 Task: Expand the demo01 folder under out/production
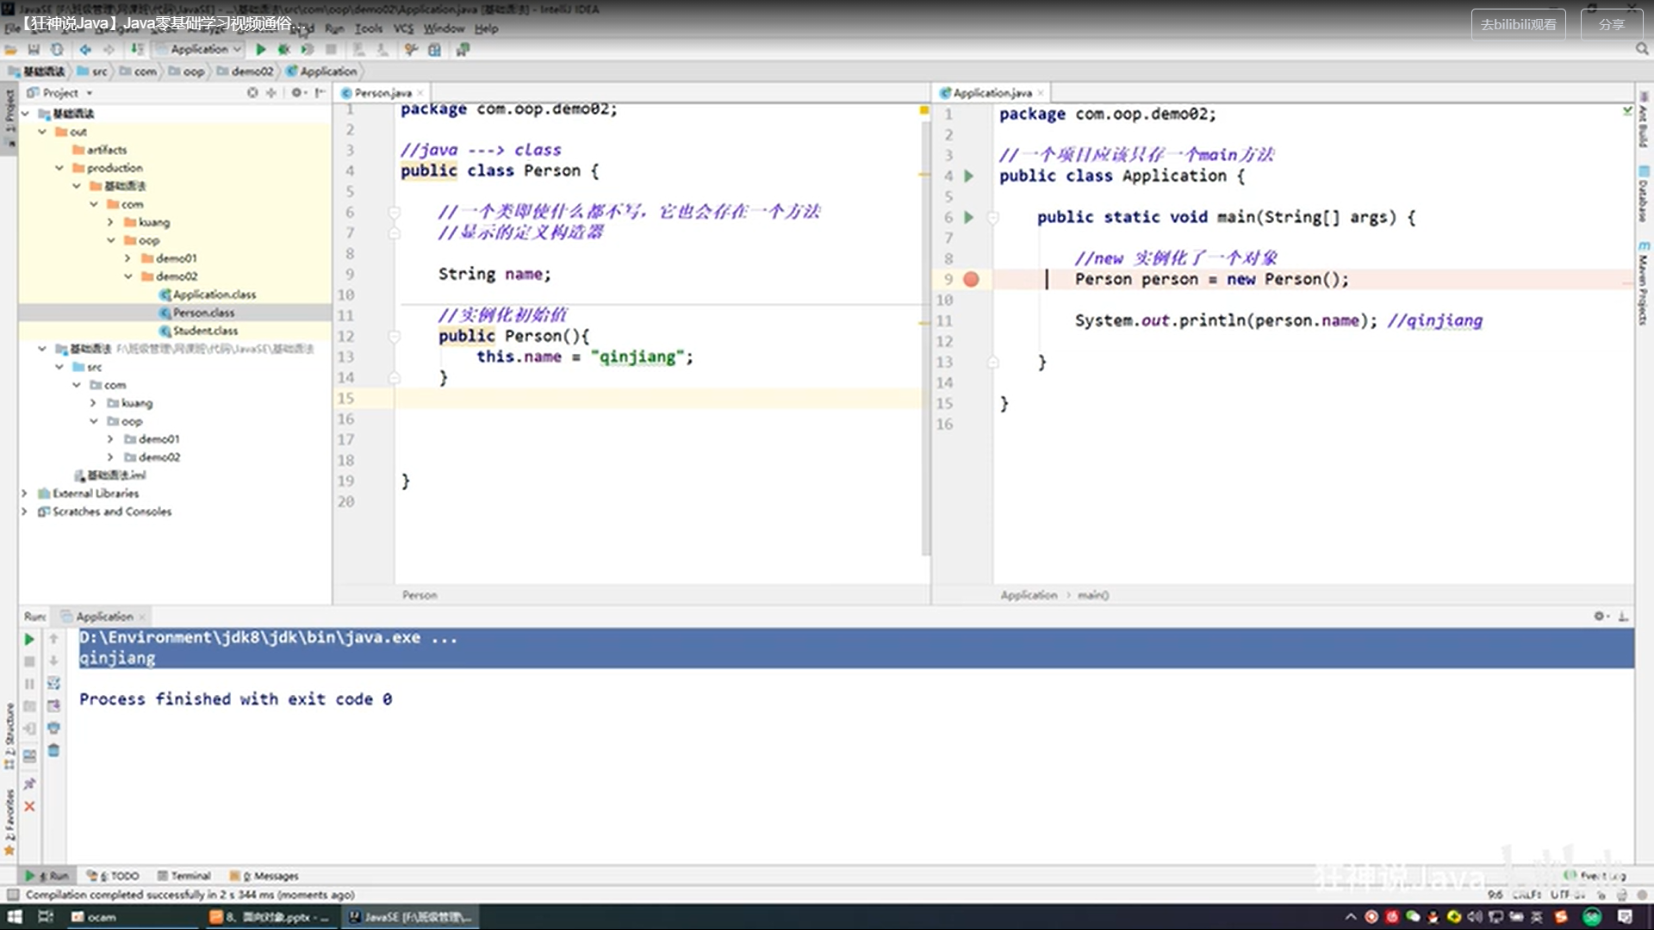tap(127, 258)
